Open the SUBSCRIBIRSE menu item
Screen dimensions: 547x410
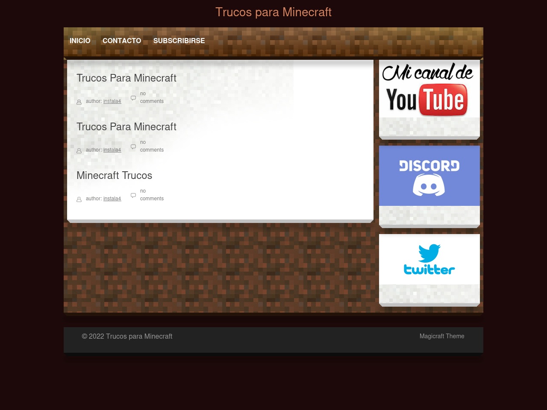click(x=179, y=41)
